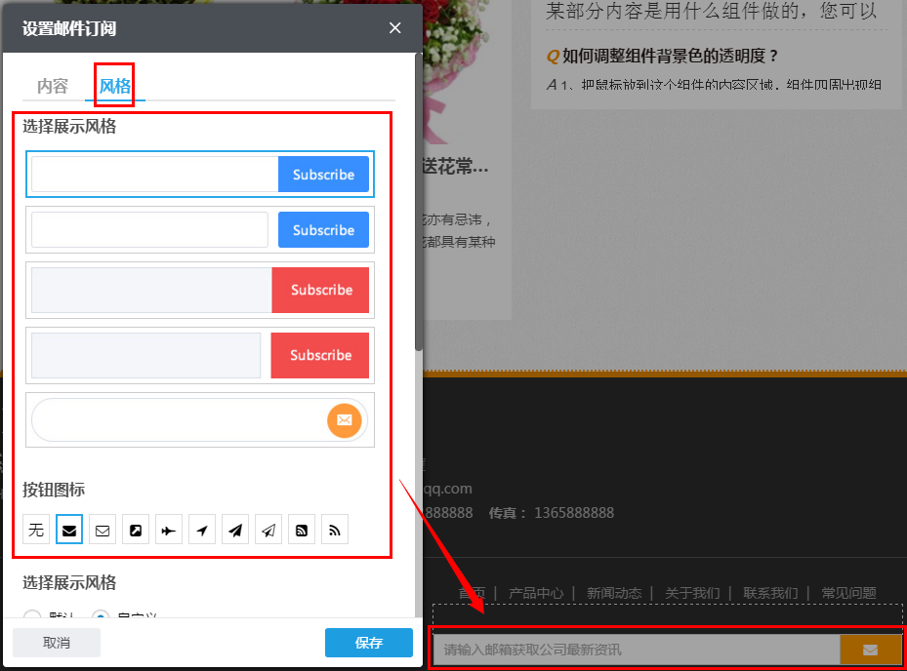The height and width of the screenshot is (671, 907).
Task: Switch to the 风格 tab
Action: [113, 86]
